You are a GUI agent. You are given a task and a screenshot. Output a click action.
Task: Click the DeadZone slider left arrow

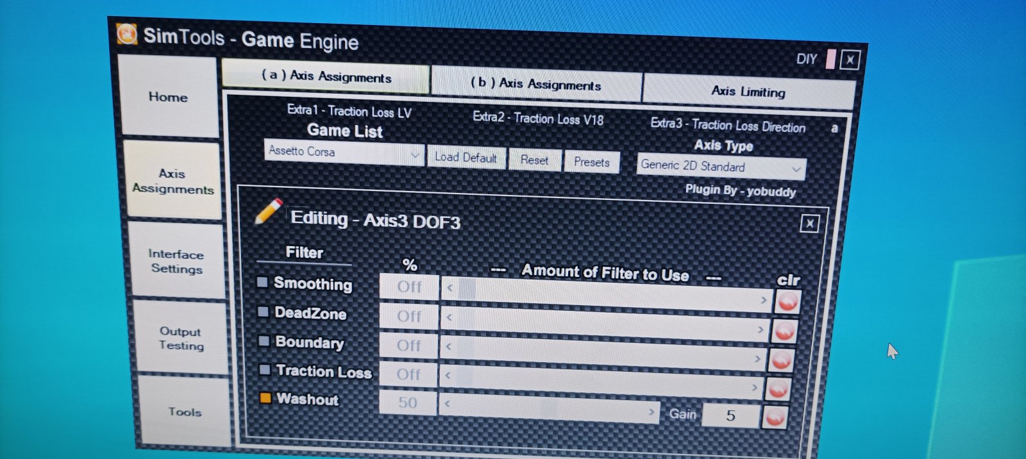point(449,317)
